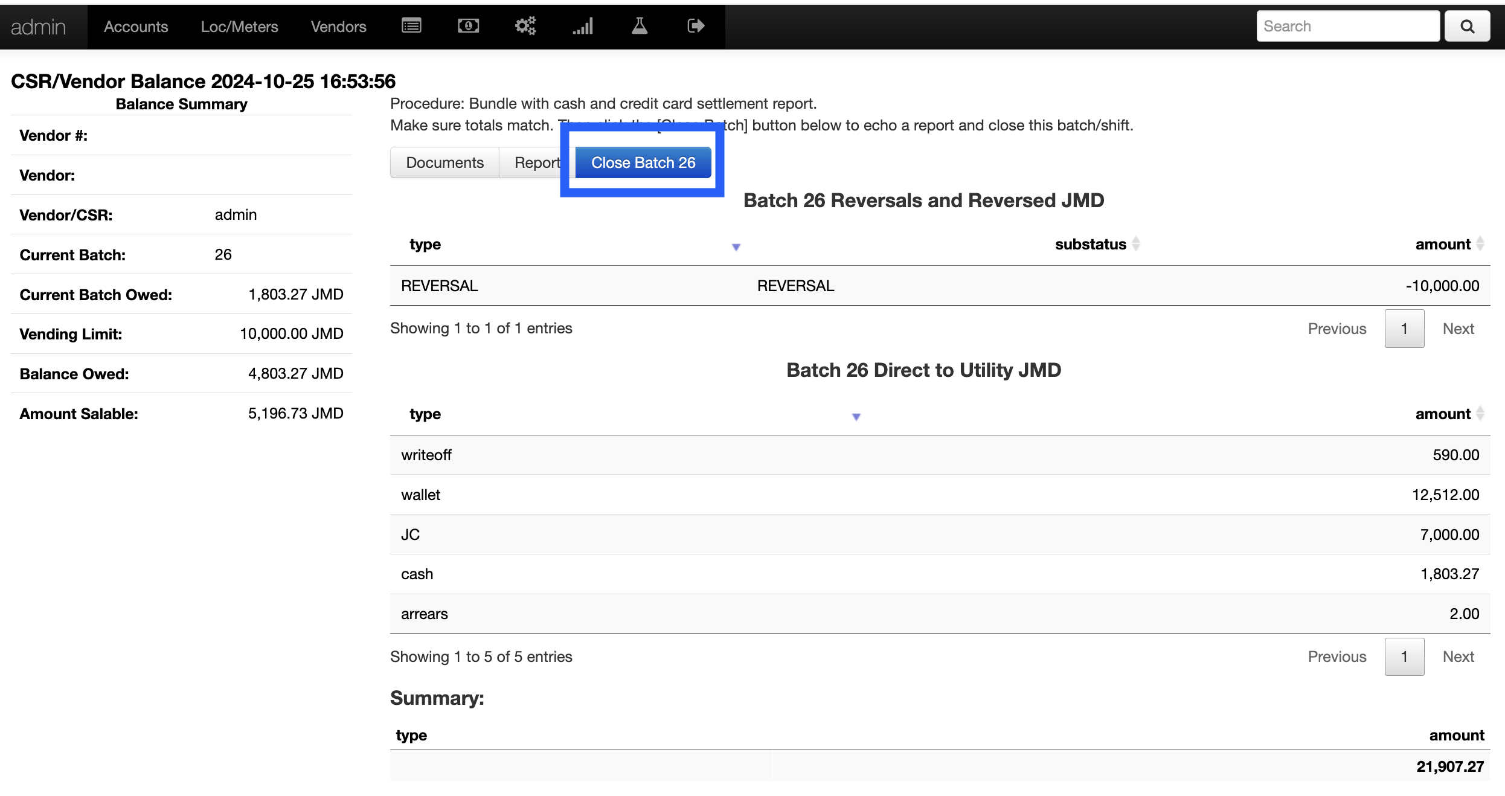
Task: Click the signal bars statistics icon
Action: coord(583,26)
